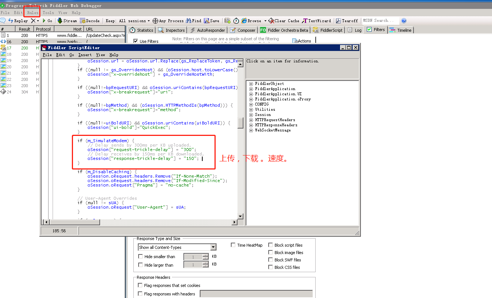The image size is (492, 298).
Task: Switch to the Statistics tab
Action: point(141,30)
